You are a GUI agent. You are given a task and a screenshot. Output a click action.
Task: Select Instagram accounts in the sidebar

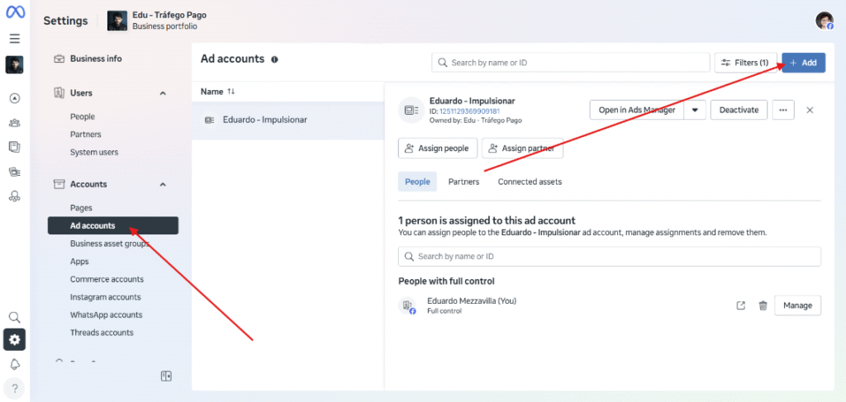[105, 297]
